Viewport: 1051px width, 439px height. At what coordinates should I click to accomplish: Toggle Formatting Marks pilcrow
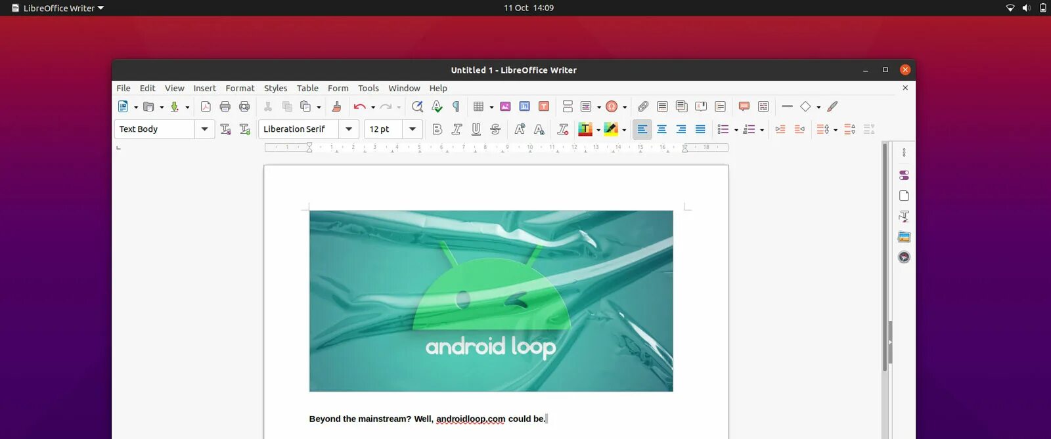click(456, 106)
